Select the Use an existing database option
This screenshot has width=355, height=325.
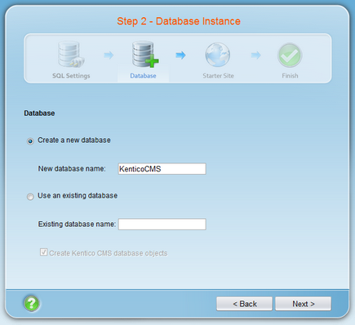[30, 197]
